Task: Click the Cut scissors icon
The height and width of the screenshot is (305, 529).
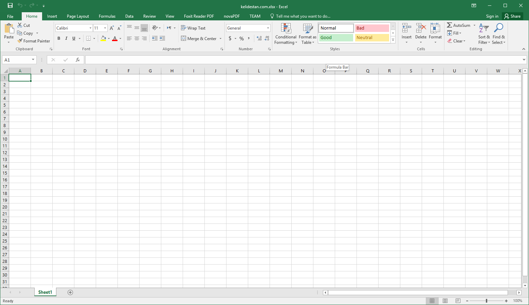Action: pyautogui.click(x=20, y=25)
